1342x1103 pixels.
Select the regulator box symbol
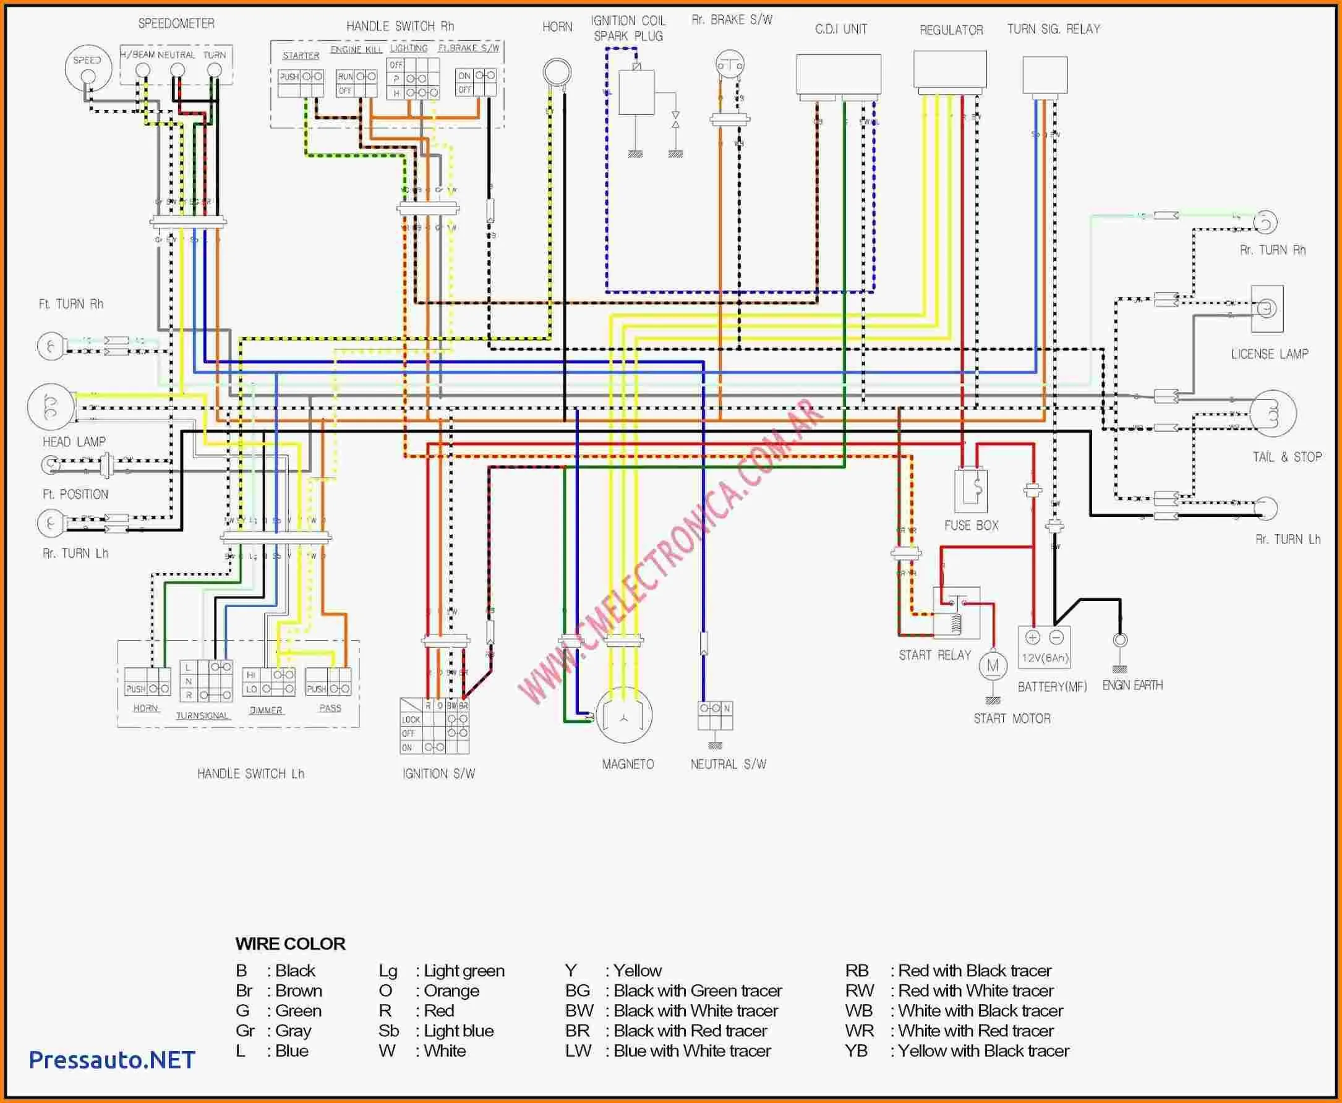[x=950, y=69]
